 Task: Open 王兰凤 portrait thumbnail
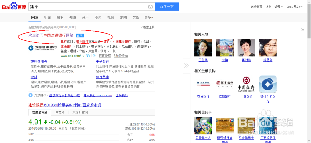(203, 48)
